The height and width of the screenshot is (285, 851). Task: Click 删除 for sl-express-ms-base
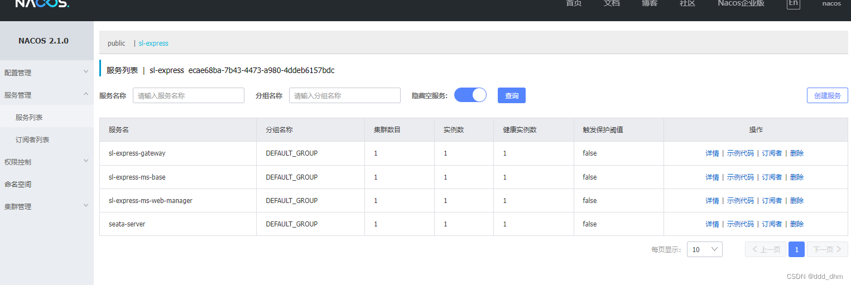pos(797,177)
